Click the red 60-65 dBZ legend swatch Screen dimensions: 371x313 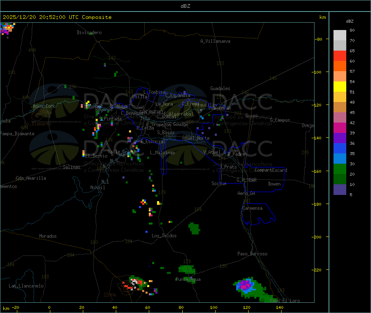(340, 56)
